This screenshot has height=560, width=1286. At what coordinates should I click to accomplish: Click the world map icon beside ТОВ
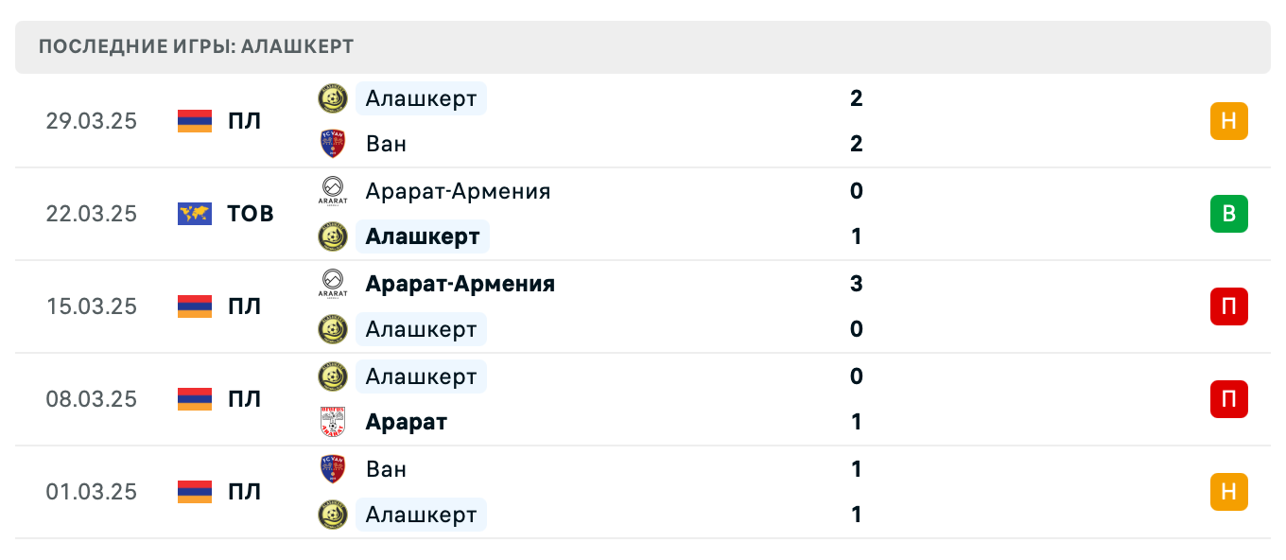194,214
